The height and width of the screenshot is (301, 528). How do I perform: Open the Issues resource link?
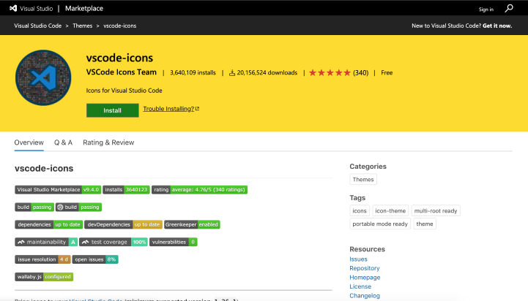(358, 259)
